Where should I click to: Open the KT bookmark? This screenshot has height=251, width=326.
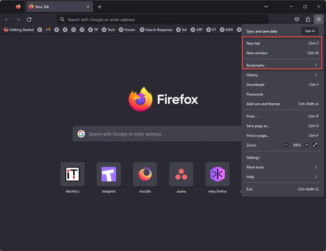coord(211,30)
